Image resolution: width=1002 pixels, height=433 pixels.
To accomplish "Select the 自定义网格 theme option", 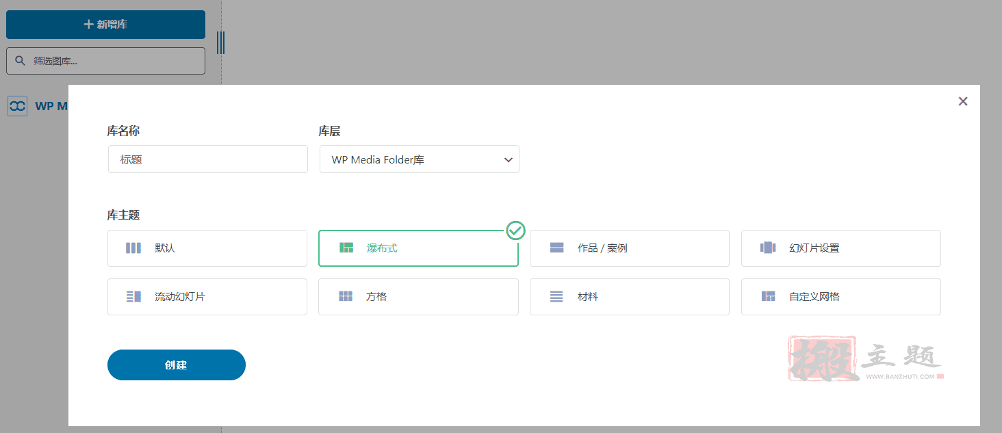I will (x=841, y=297).
